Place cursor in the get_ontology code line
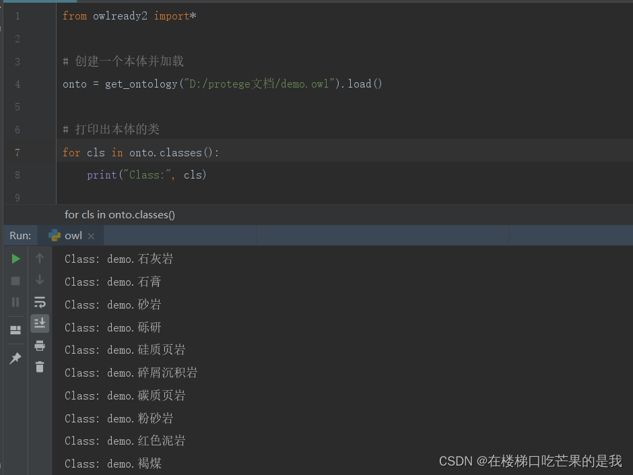This screenshot has height=475, width=633. (x=202, y=84)
